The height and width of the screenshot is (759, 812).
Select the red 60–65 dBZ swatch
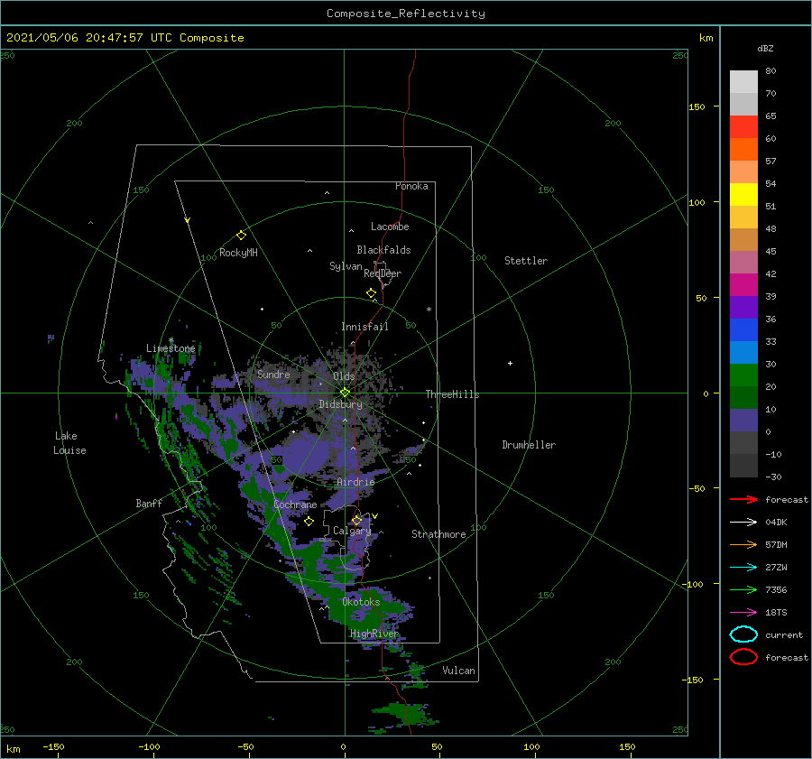(x=743, y=127)
